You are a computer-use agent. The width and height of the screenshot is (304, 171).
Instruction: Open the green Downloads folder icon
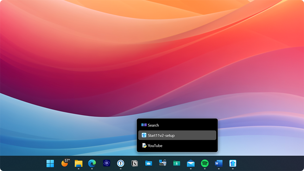point(177,163)
